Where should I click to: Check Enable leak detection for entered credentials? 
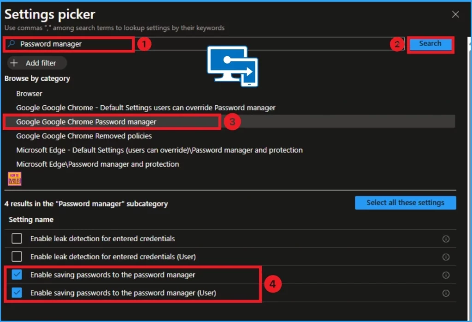point(17,238)
